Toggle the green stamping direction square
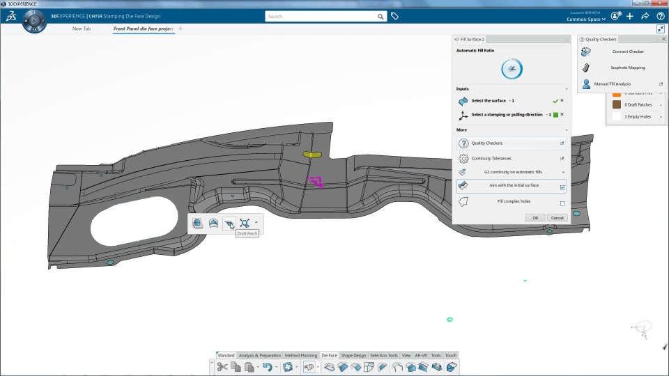Screen dimensions: 669x376 (x=555, y=115)
